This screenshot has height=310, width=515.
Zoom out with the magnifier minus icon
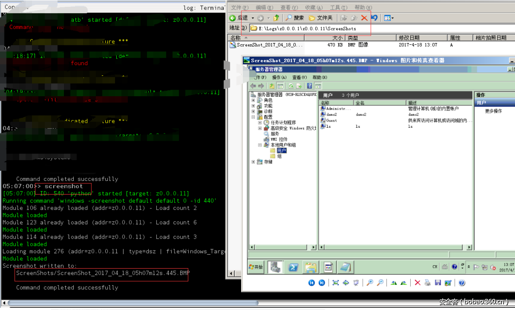point(380,283)
